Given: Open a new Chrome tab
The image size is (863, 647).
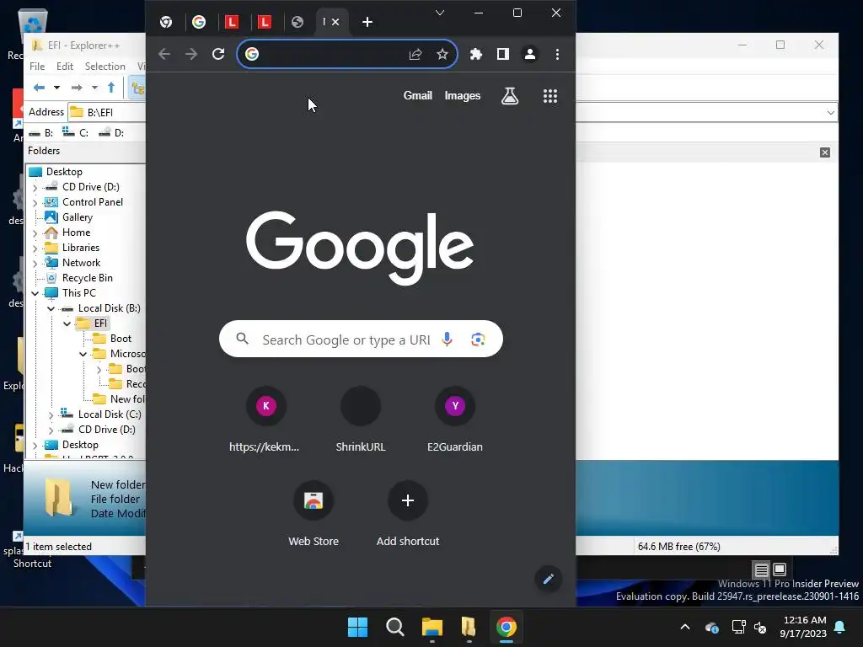Looking at the screenshot, I should point(367,22).
